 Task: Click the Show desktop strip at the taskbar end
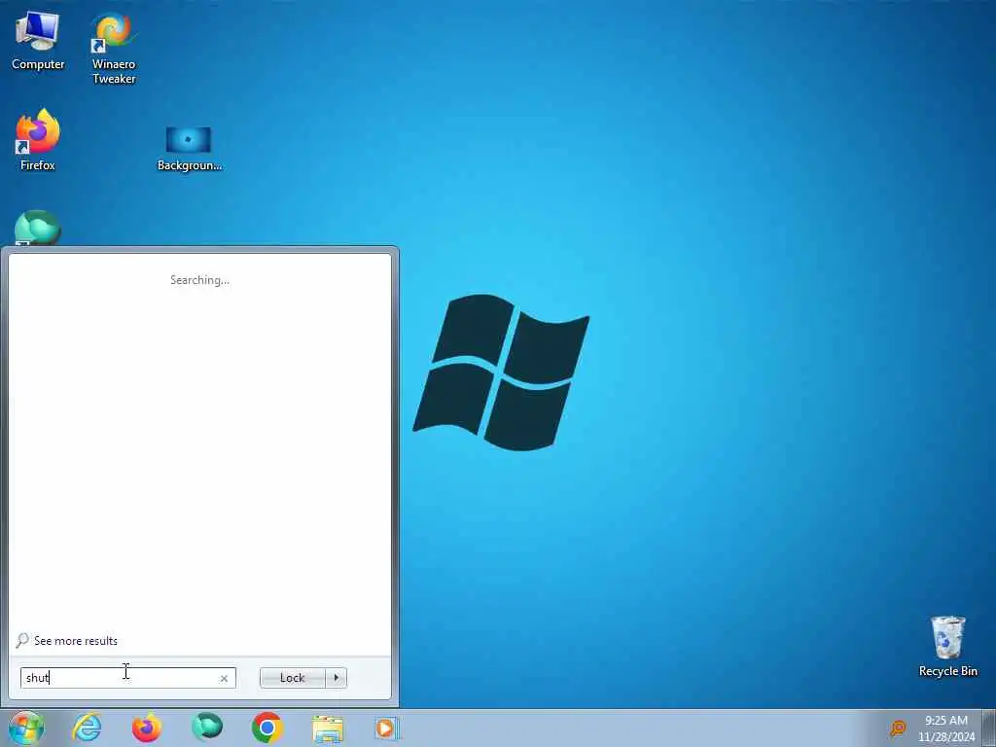989,728
